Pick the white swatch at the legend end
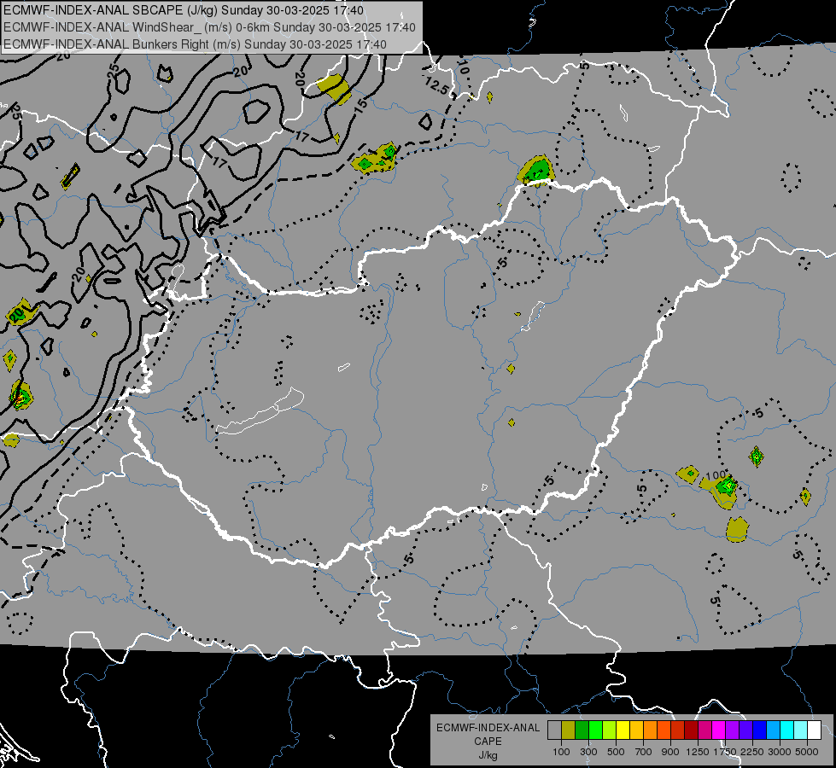The image size is (836, 768). [815, 730]
